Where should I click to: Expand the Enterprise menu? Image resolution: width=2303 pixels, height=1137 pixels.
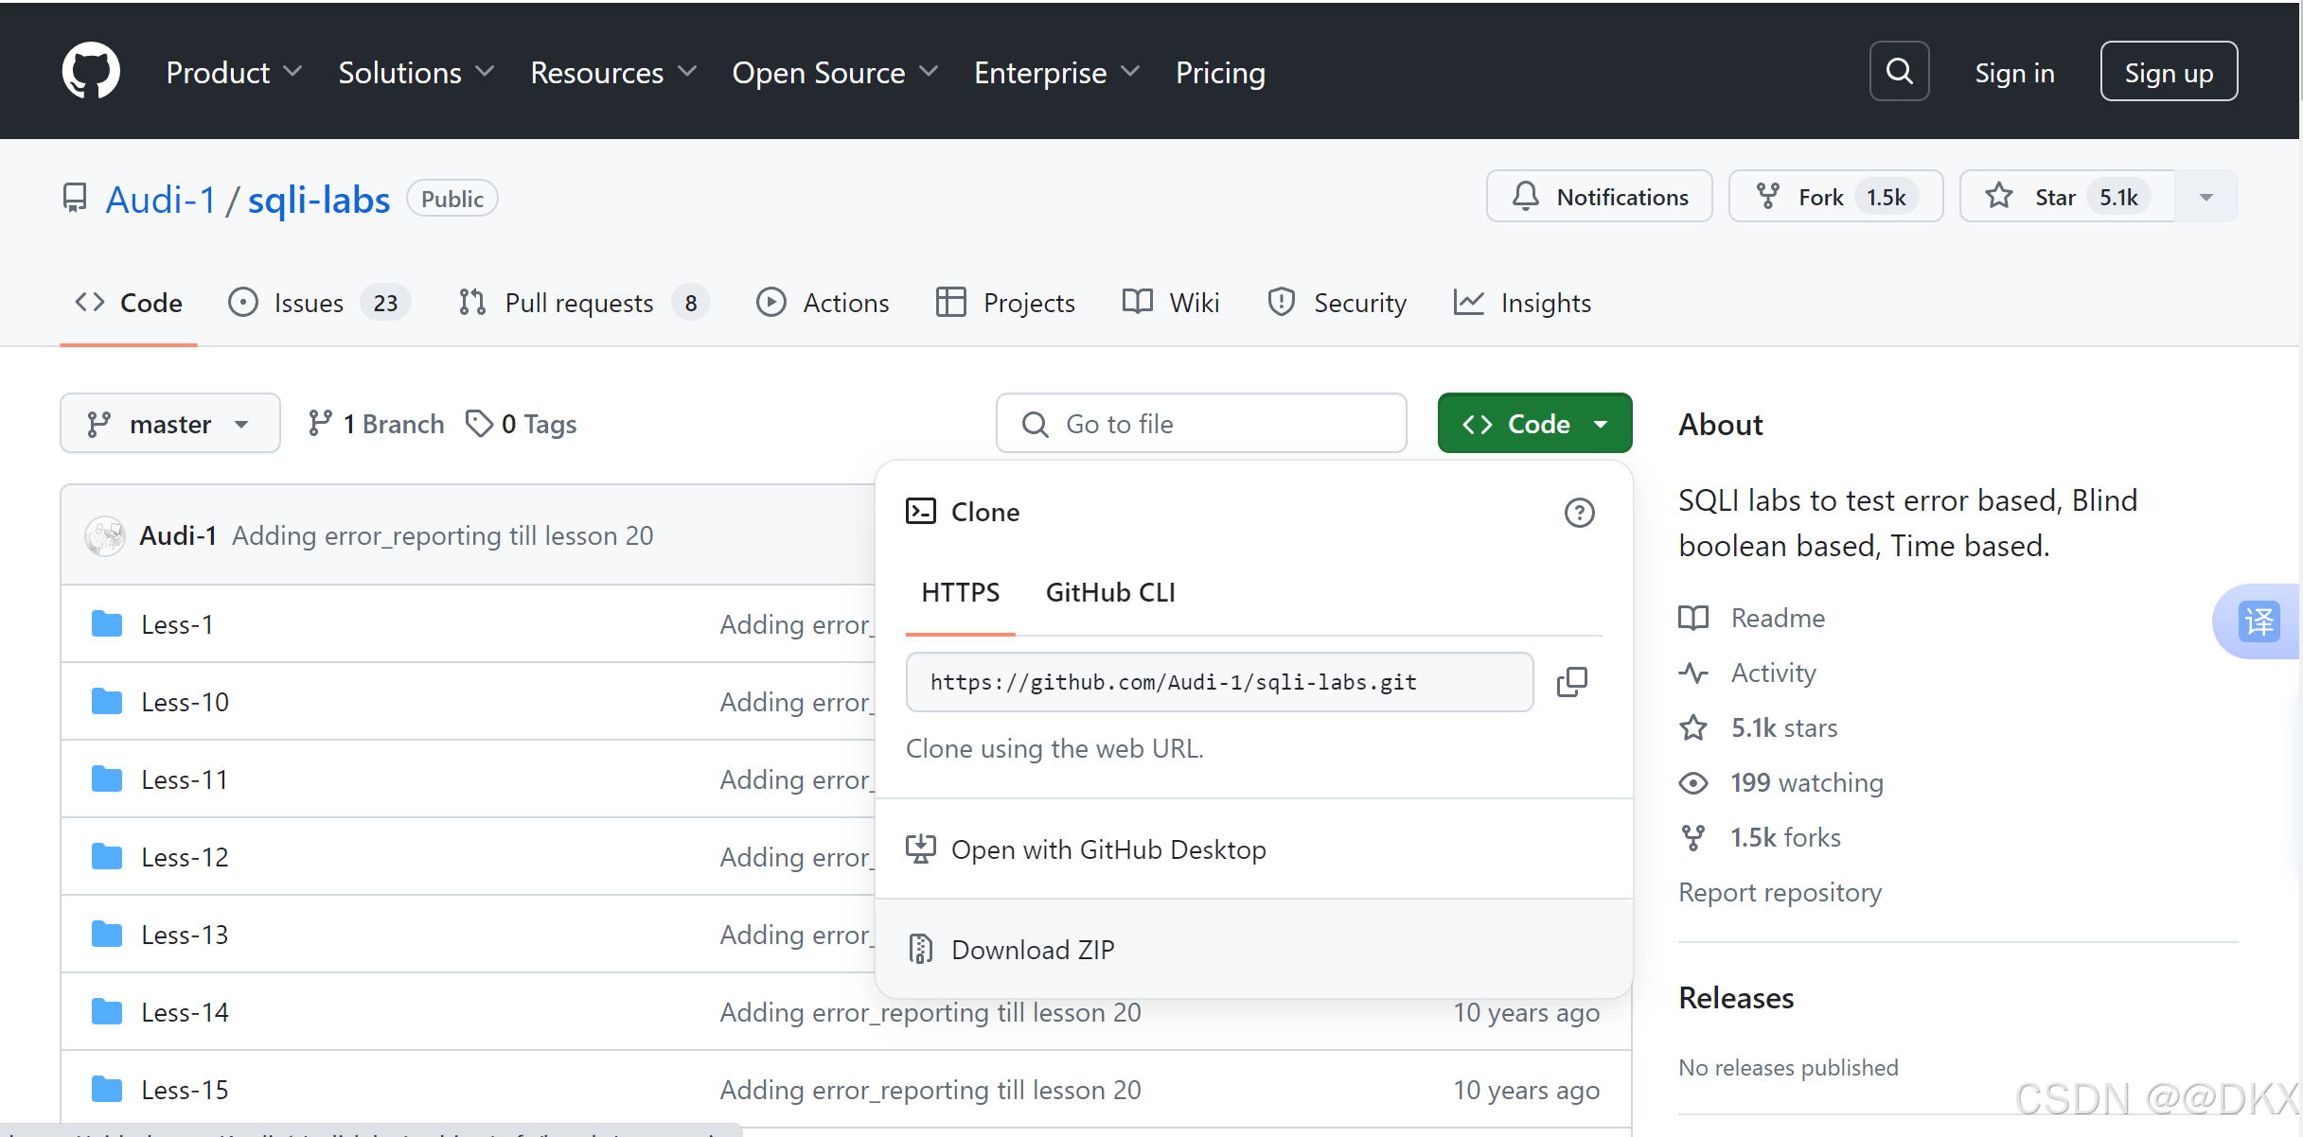[x=1056, y=73]
